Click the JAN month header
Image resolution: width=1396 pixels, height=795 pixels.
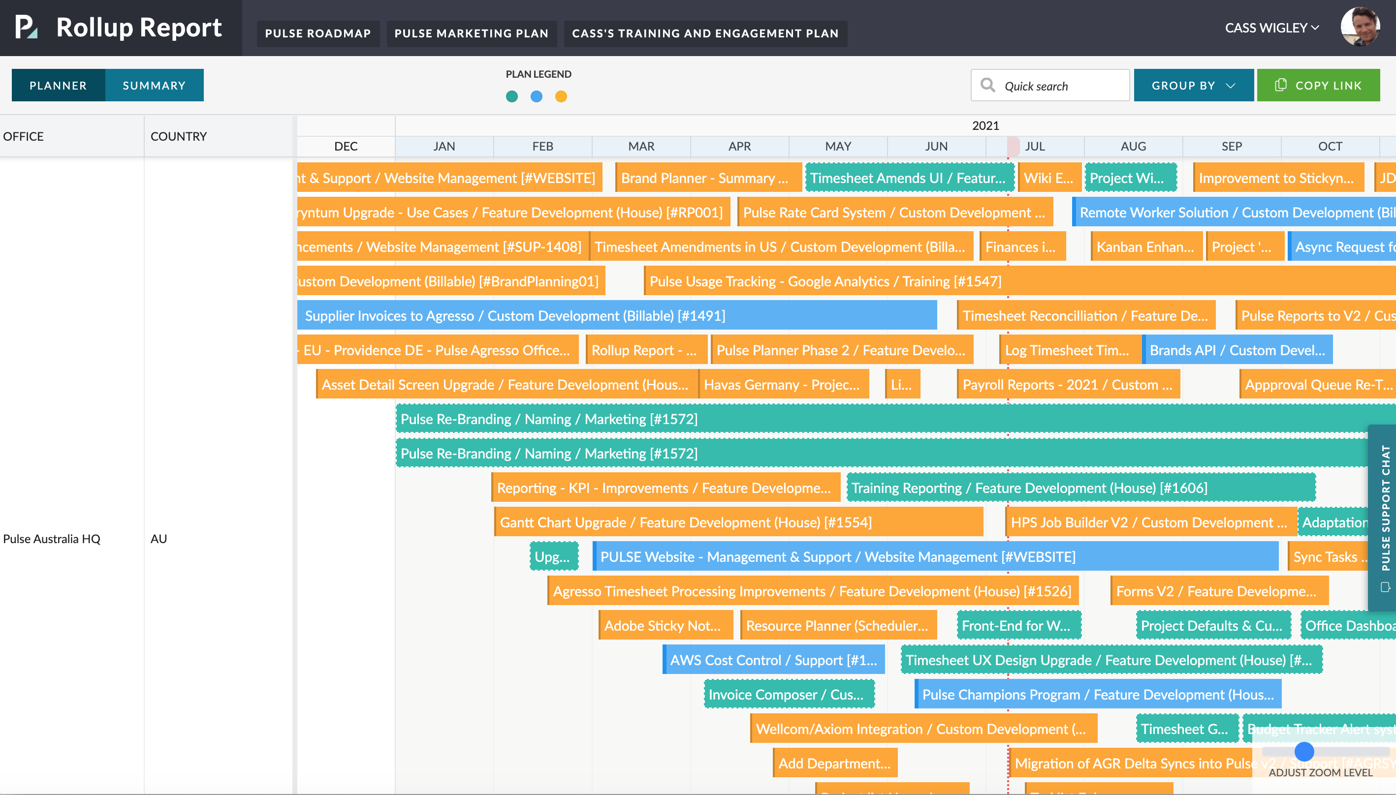click(x=444, y=146)
